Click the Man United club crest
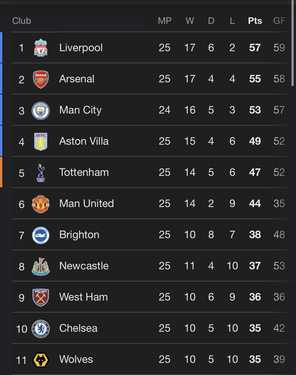The width and height of the screenshot is (296, 375). coord(41,204)
